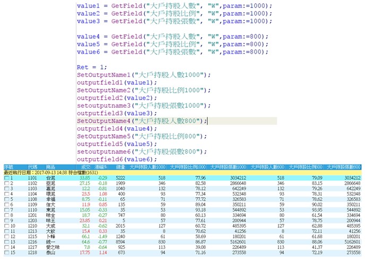
Task: Check the checkbox for row 1 台泥
Action: [x=6, y=177]
